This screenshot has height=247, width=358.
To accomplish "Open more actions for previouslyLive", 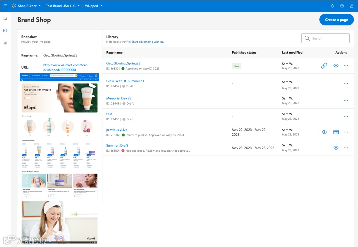I will [346, 132].
